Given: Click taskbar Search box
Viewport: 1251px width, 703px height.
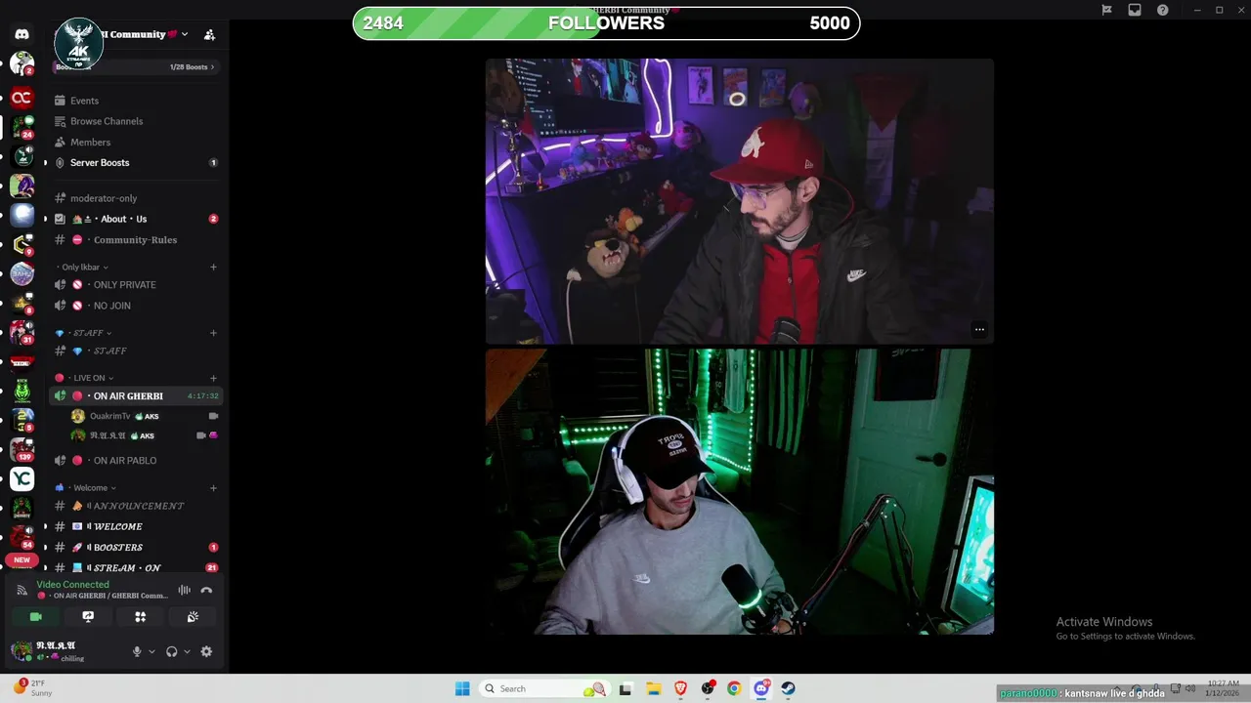Looking at the screenshot, I should point(545,688).
